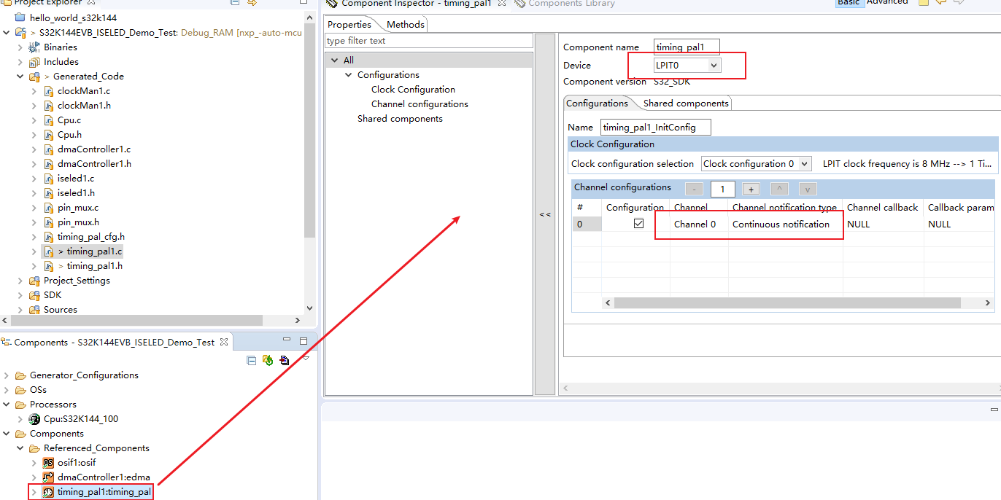Click the timing_pal_cfg.h file icon
This screenshot has width=1001, height=500.
[49, 237]
